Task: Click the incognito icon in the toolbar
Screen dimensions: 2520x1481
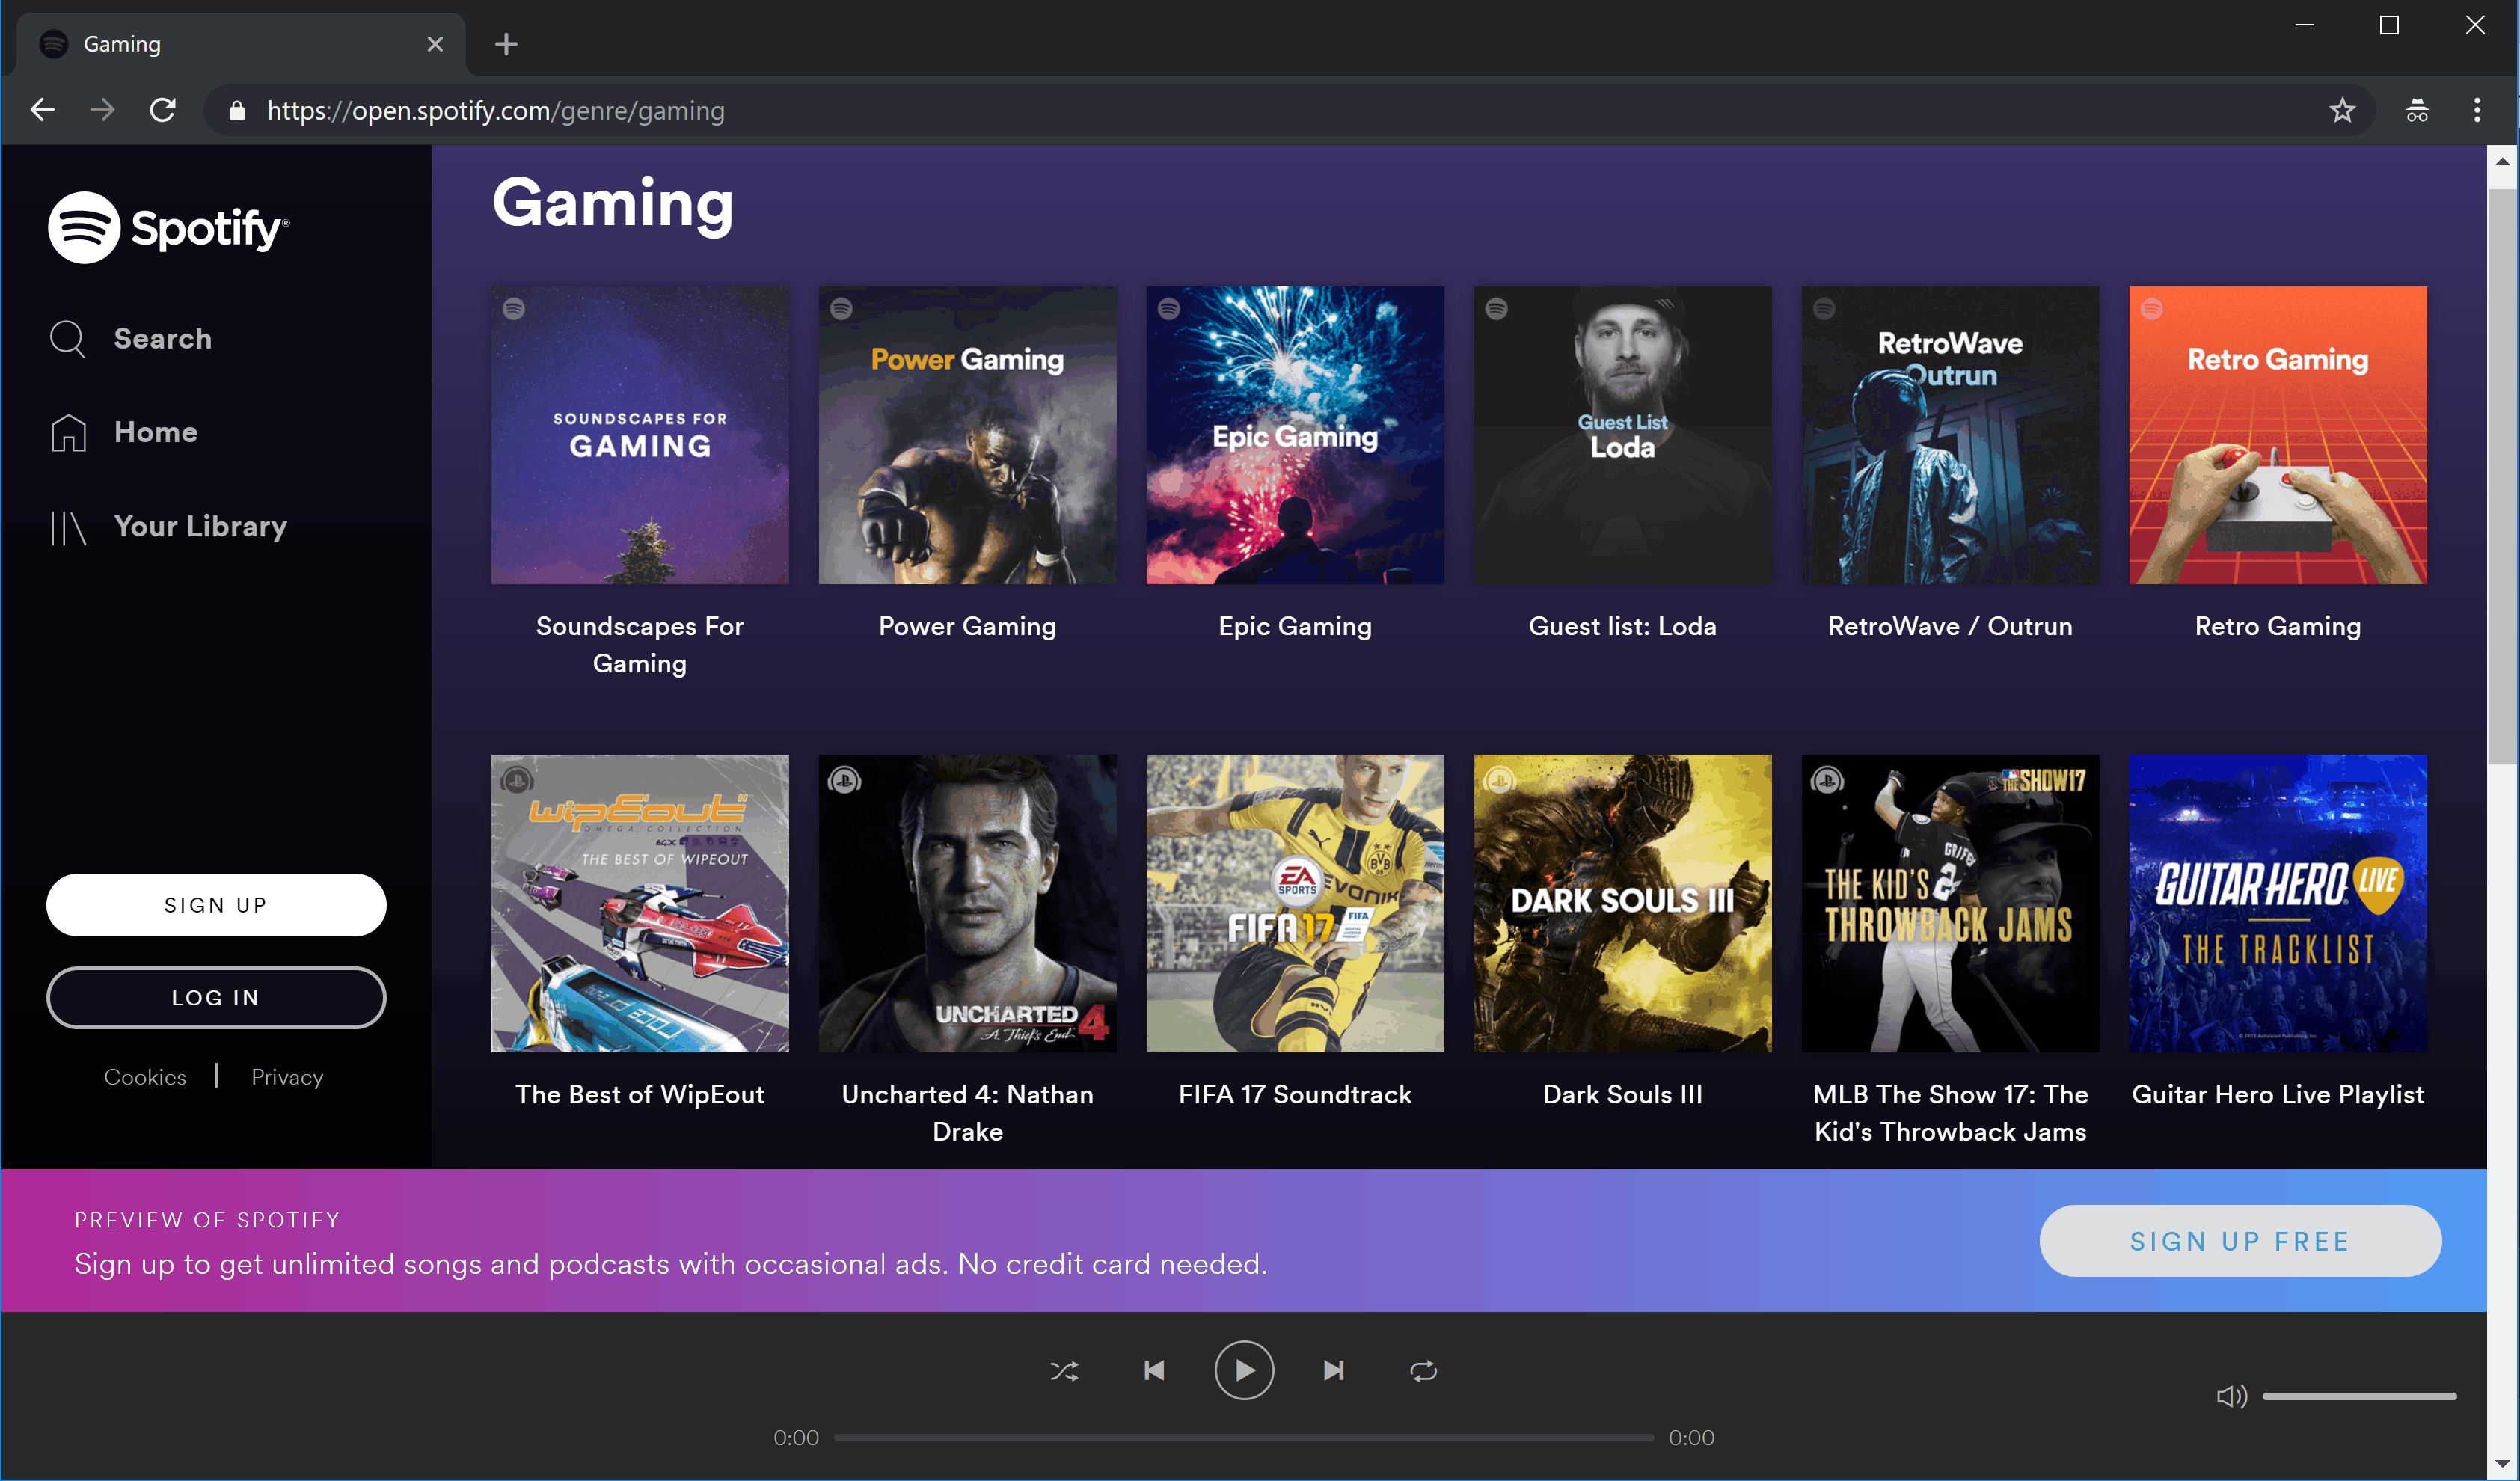Action: [x=2417, y=110]
